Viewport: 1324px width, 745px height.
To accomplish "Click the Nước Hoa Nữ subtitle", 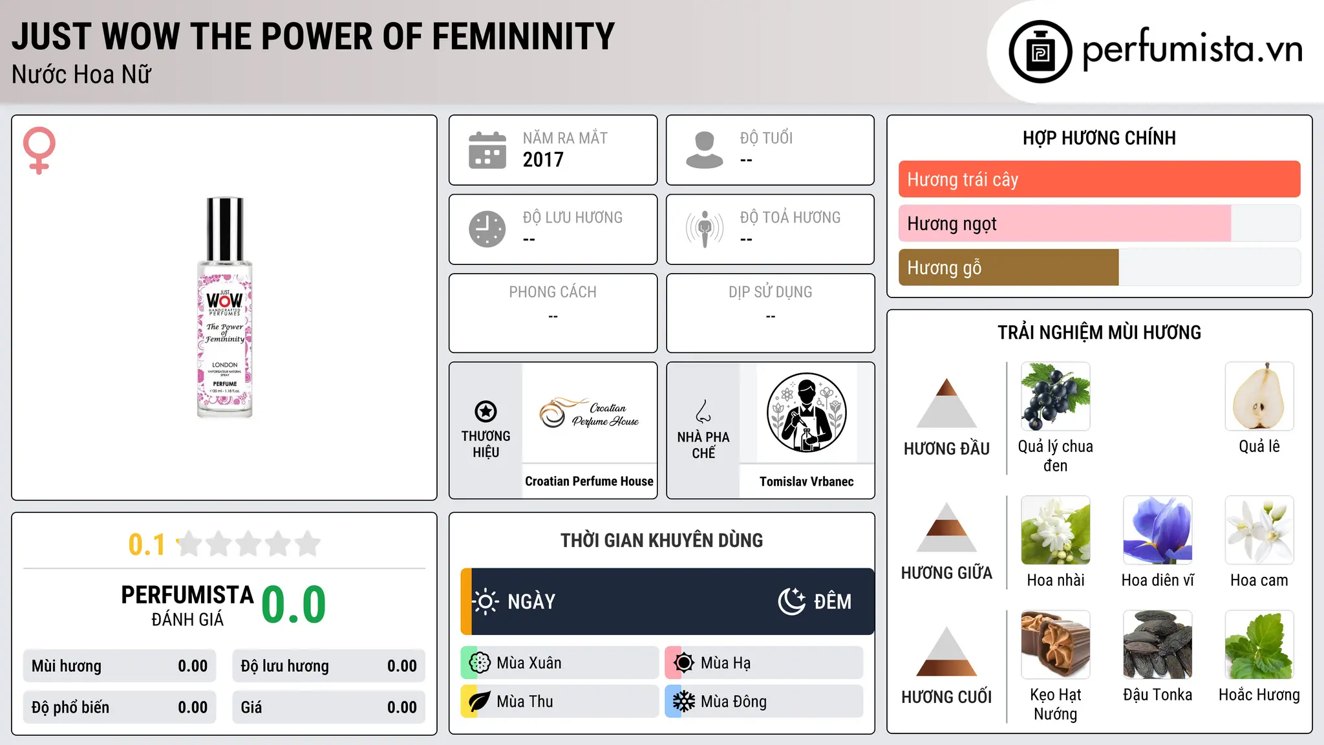I will tap(81, 74).
